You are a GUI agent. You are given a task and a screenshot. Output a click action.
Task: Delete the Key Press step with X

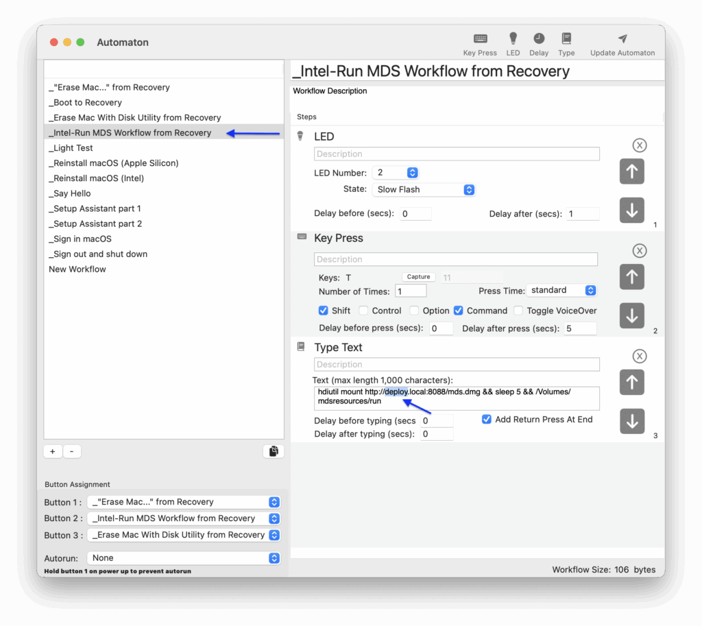640,251
